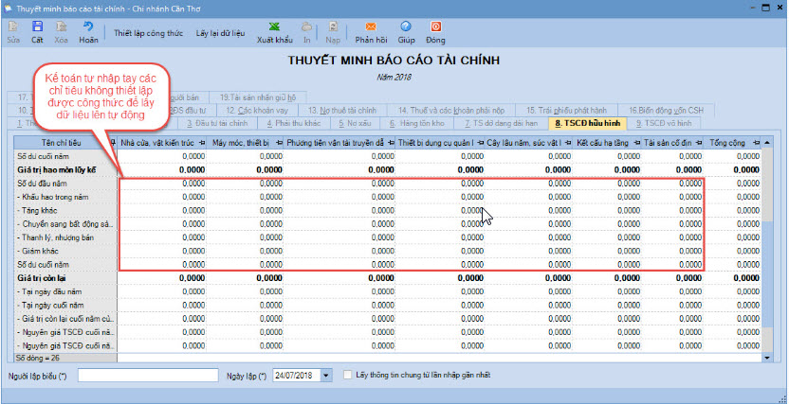Screen dimensions: 789x404
Task: Open the 12. Các khoản vay tab
Action: [257, 110]
